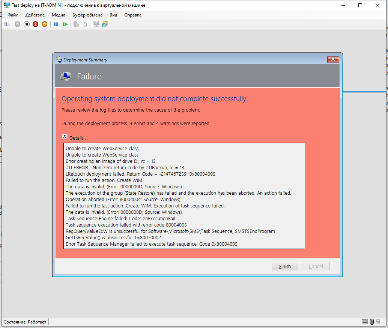Click the mouse status icon in status bar

point(371,321)
